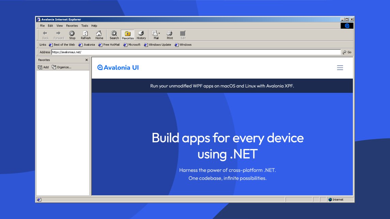Click Organize... in Favorites panel
390x219 pixels.
61,67
